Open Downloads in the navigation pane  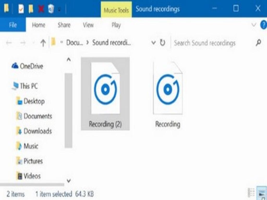coord(38,131)
